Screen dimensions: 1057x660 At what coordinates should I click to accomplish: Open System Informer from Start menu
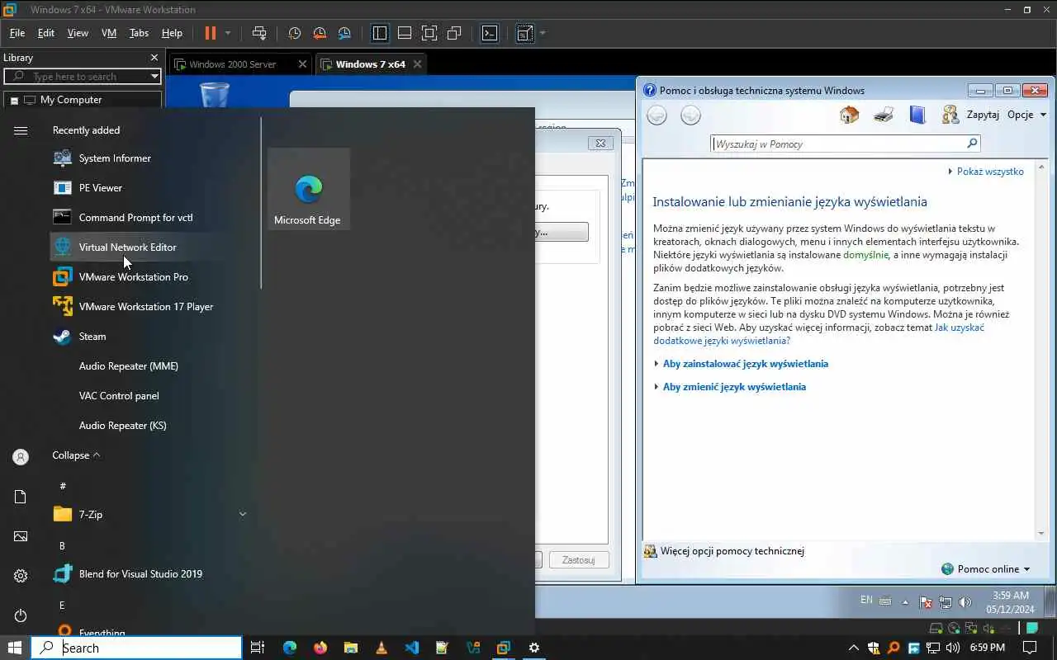[153, 158]
